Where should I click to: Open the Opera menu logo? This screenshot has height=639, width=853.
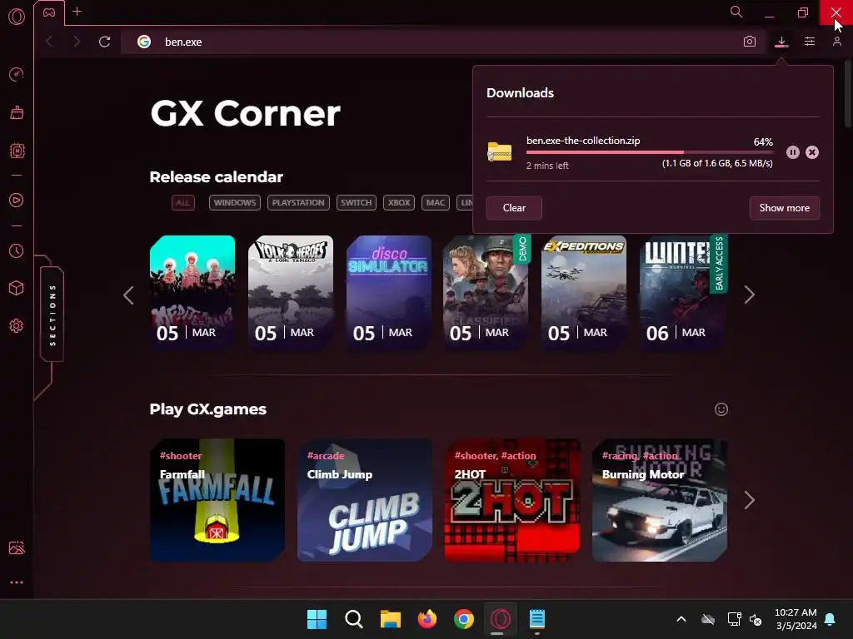point(17,17)
